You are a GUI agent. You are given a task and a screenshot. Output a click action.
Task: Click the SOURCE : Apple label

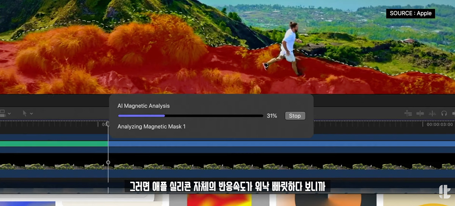click(x=411, y=13)
